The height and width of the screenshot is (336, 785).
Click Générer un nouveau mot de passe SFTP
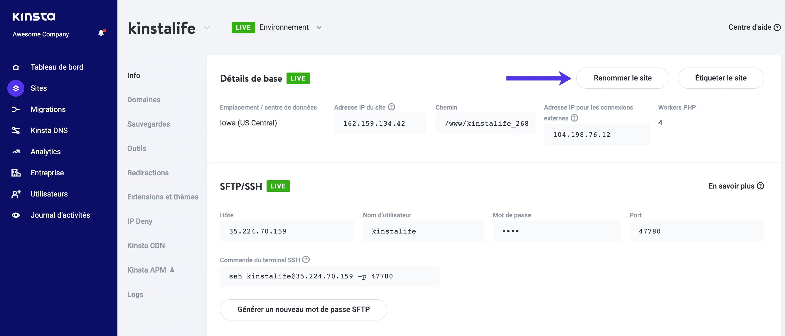pyautogui.click(x=303, y=310)
